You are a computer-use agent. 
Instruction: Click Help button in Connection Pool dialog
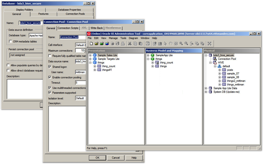point(134,158)
